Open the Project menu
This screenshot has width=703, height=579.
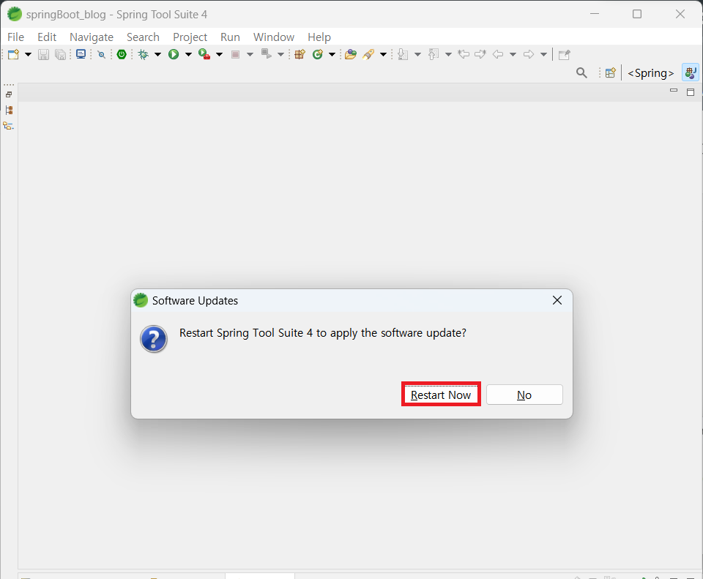190,37
